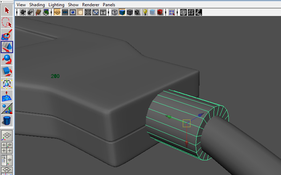Enable use all lights bulb icon

[145, 12]
